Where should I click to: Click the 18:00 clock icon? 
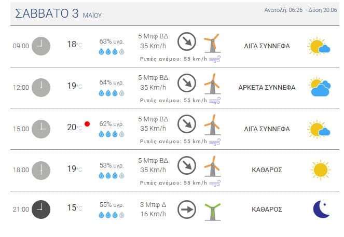click(x=41, y=171)
